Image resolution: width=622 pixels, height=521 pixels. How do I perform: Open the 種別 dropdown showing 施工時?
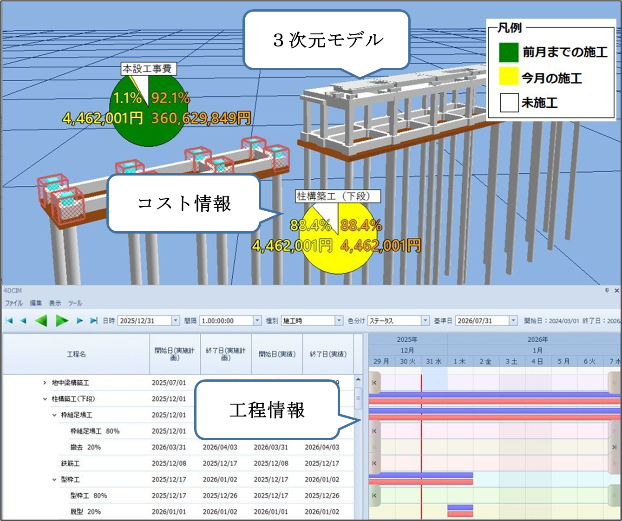pyautogui.click(x=339, y=320)
